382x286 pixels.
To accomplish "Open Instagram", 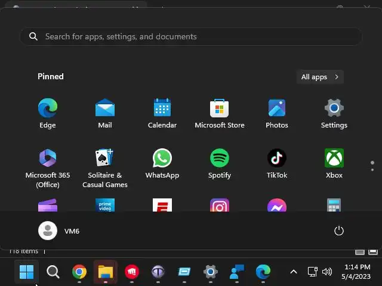I will point(220,205).
